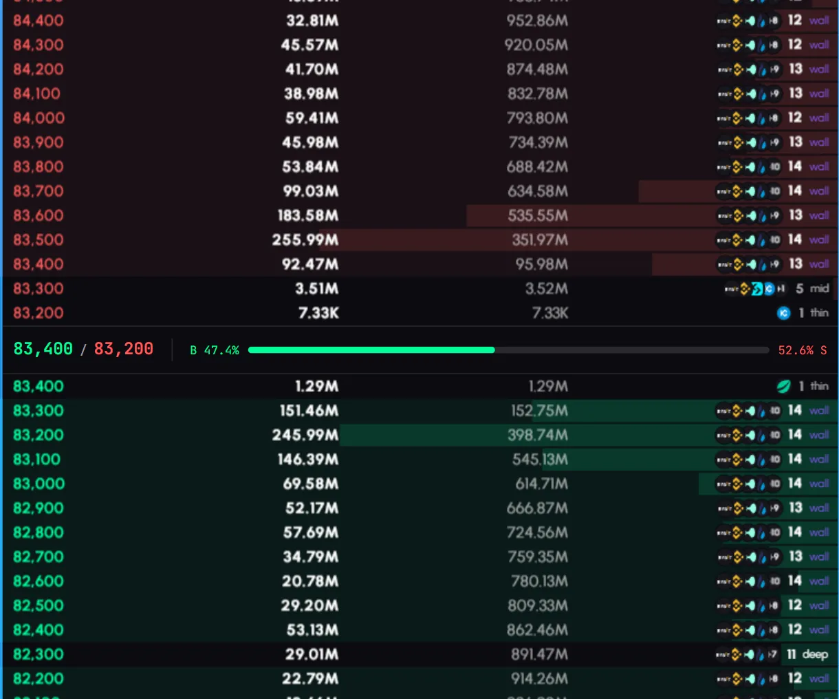Expand more exchanges badge in ask row 83,500
This screenshot has height=699, width=839.
(775, 240)
